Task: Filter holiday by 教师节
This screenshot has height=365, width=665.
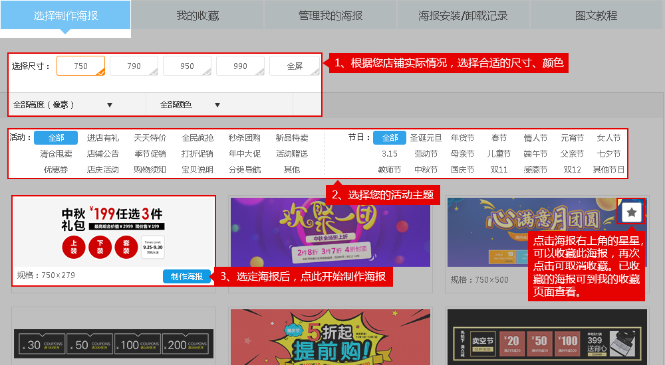Action: pyautogui.click(x=390, y=170)
